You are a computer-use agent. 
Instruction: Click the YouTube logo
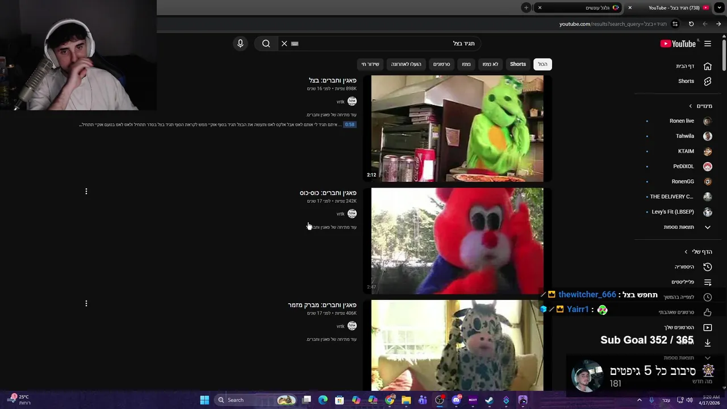coord(678,44)
